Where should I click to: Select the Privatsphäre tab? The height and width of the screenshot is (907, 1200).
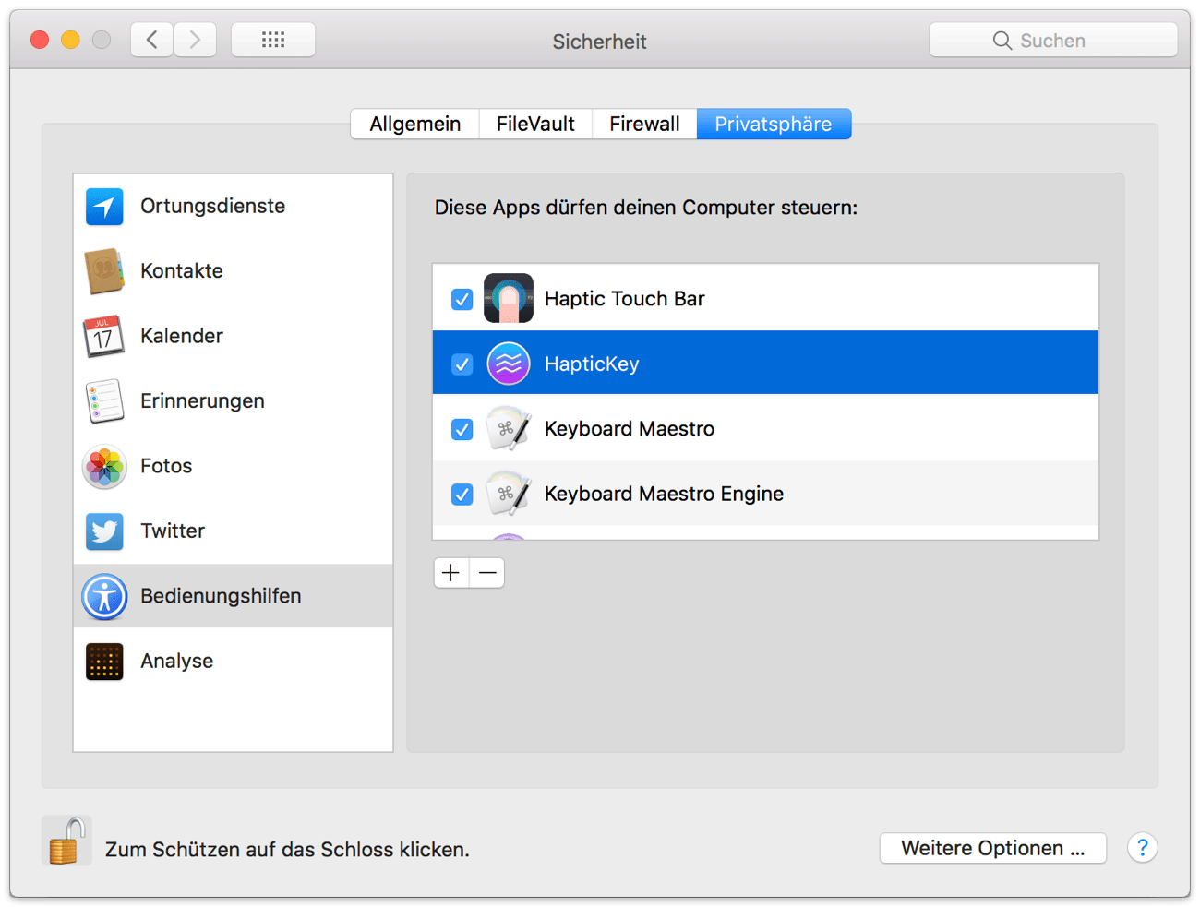774,124
